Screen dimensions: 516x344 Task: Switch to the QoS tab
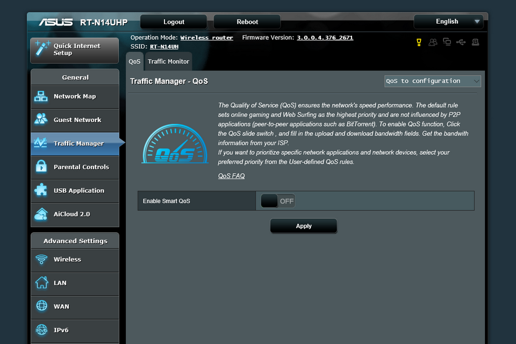[x=134, y=62]
